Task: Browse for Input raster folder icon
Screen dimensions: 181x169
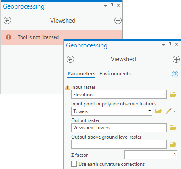Action: tap(173, 94)
